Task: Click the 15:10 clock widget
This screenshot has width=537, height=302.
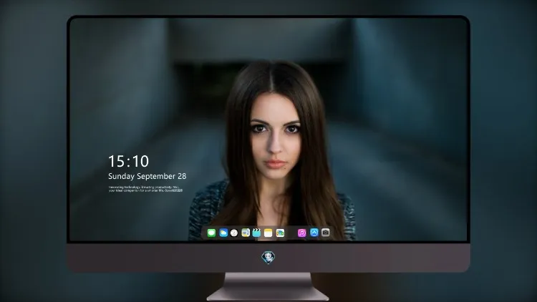Action: coord(128,161)
